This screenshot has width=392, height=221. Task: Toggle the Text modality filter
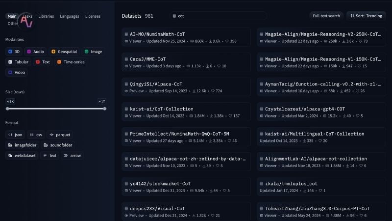click(43, 62)
